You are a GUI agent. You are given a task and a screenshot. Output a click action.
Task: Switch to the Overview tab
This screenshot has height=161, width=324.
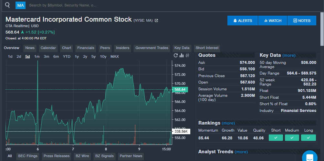coord(12,48)
